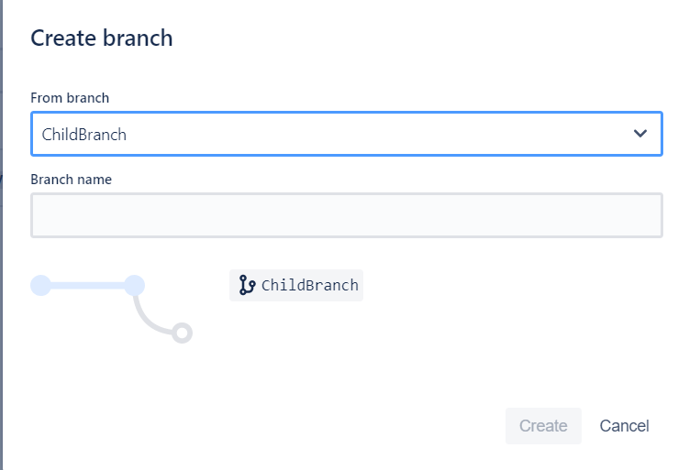This screenshot has height=470, width=689.
Task: Click the second filled node where branch forks
Action: click(135, 286)
